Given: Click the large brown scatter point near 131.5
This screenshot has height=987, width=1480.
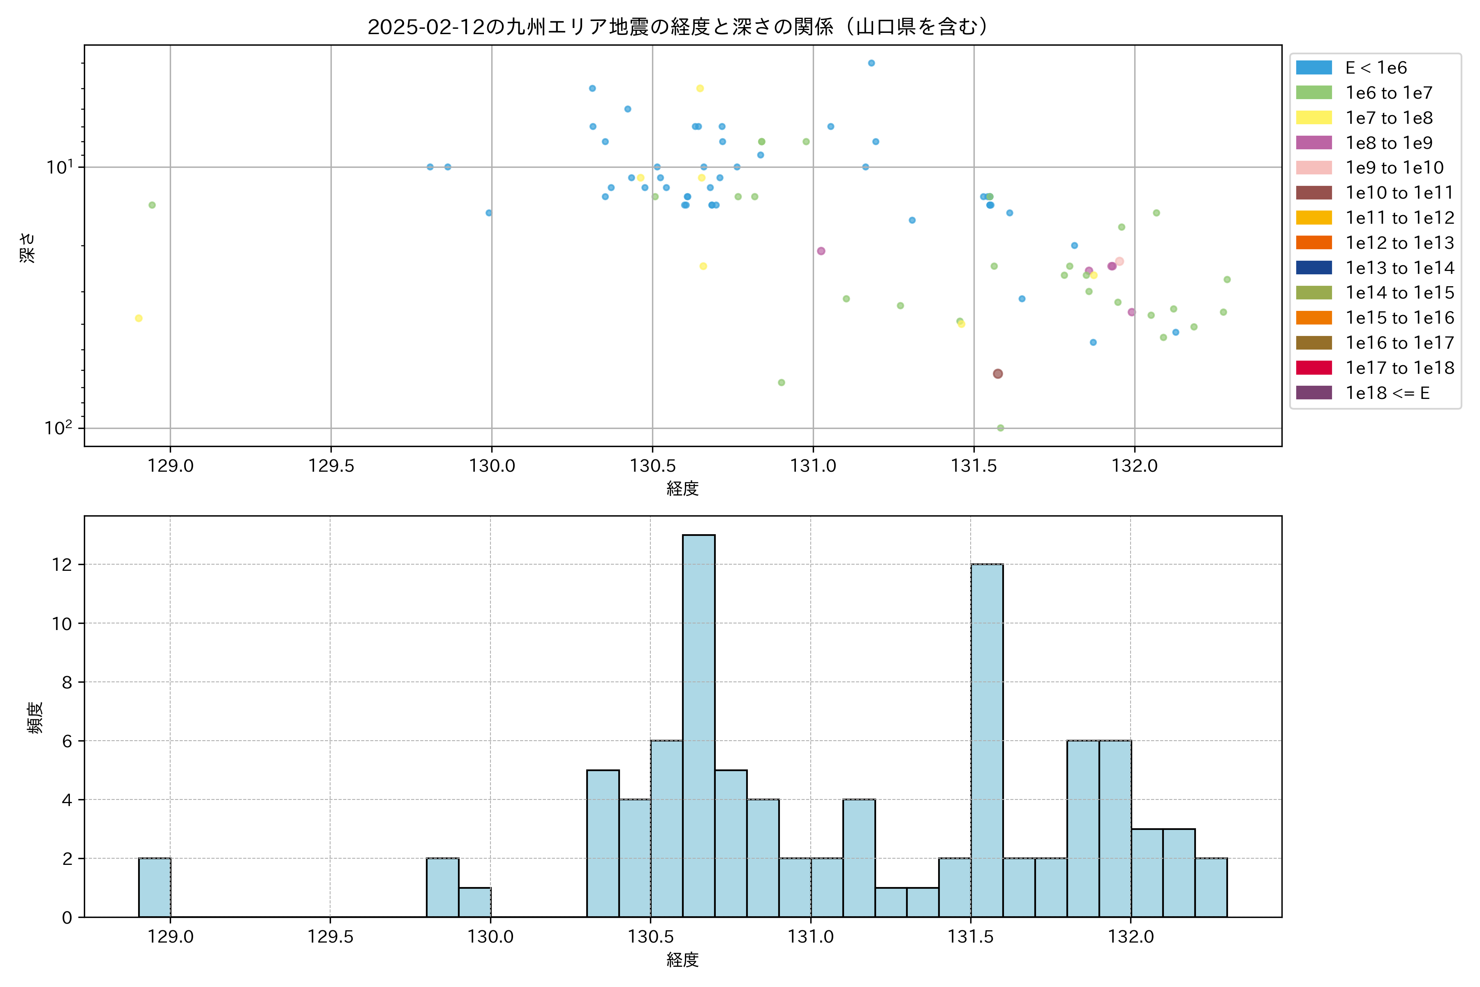Looking at the screenshot, I should (x=997, y=374).
